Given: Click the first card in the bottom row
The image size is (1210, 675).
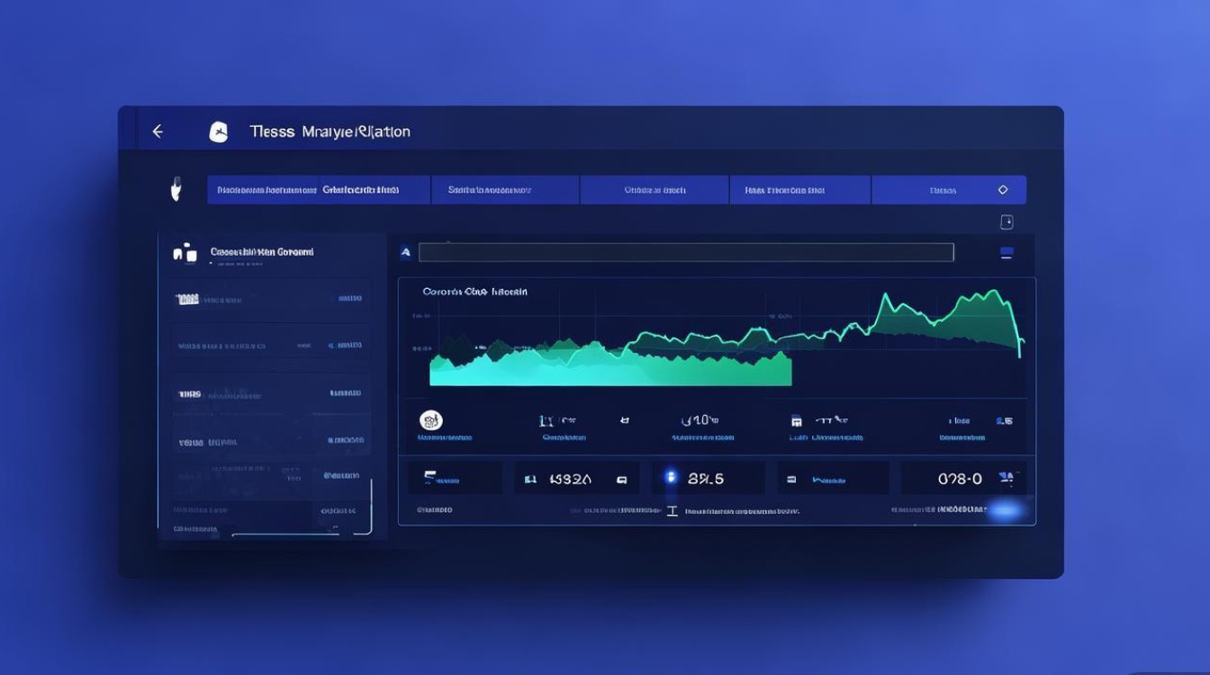Looking at the screenshot, I should click(455, 479).
